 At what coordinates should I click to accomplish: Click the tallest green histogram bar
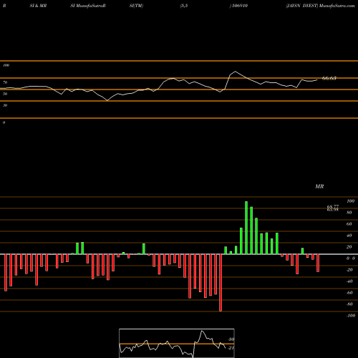click(246, 228)
